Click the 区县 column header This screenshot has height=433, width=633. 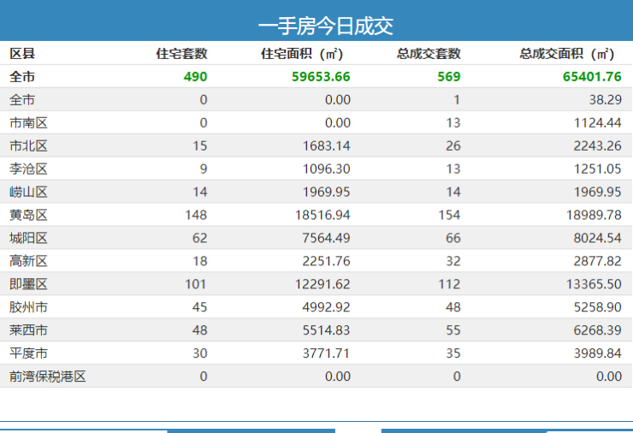tap(22, 54)
